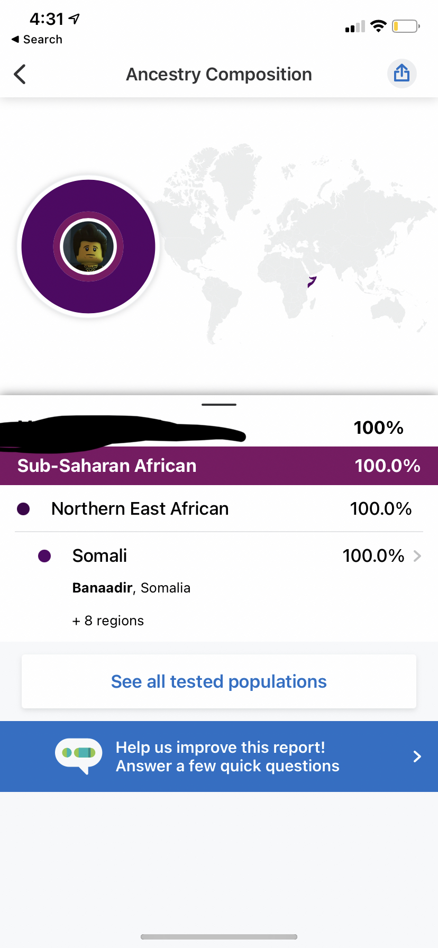Tap the Wi-Fi status icon

(x=378, y=26)
